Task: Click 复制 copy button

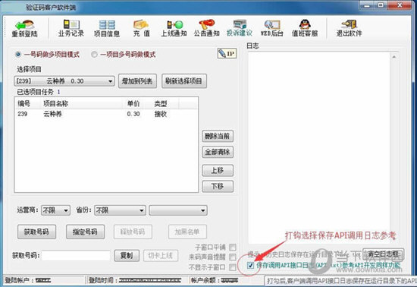Action: click(127, 256)
